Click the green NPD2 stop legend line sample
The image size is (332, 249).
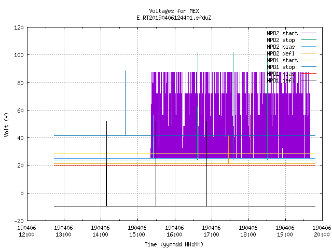(x=309, y=39)
